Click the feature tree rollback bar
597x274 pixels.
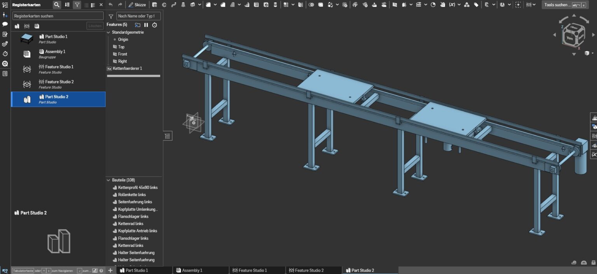pyautogui.click(x=133, y=76)
